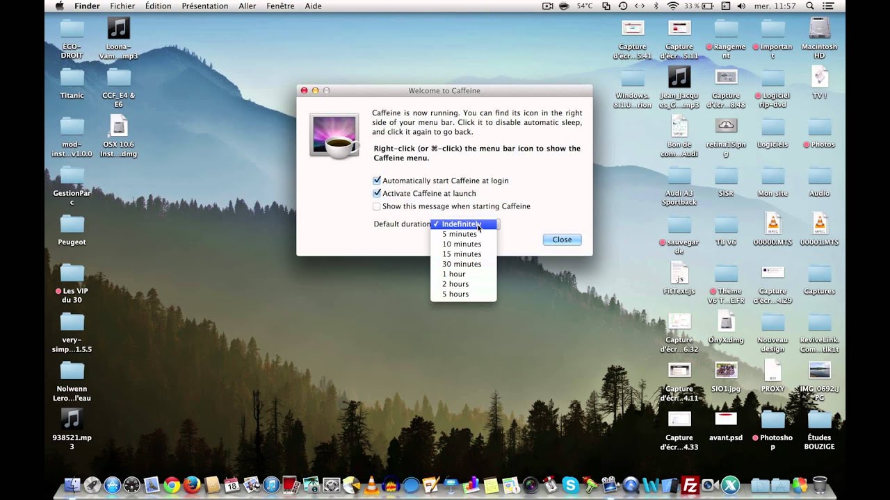Toggle Automatically start Caffeine at login
The width and height of the screenshot is (890, 500).
coord(377,181)
